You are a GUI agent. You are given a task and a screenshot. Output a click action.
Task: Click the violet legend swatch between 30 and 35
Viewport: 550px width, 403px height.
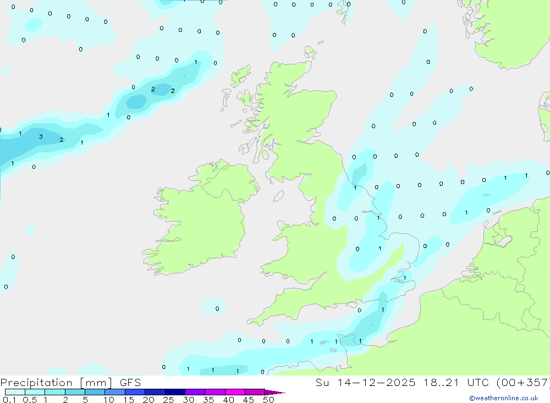tap(195, 392)
